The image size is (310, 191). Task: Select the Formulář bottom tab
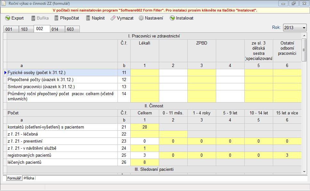point(14,178)
